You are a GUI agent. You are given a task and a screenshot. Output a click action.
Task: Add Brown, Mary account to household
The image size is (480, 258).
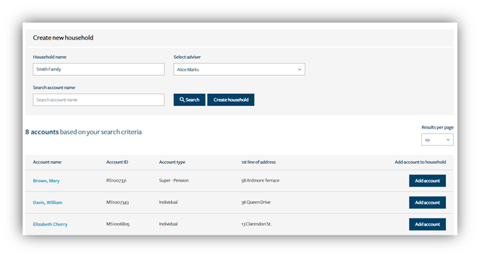[x=428, y=180]
